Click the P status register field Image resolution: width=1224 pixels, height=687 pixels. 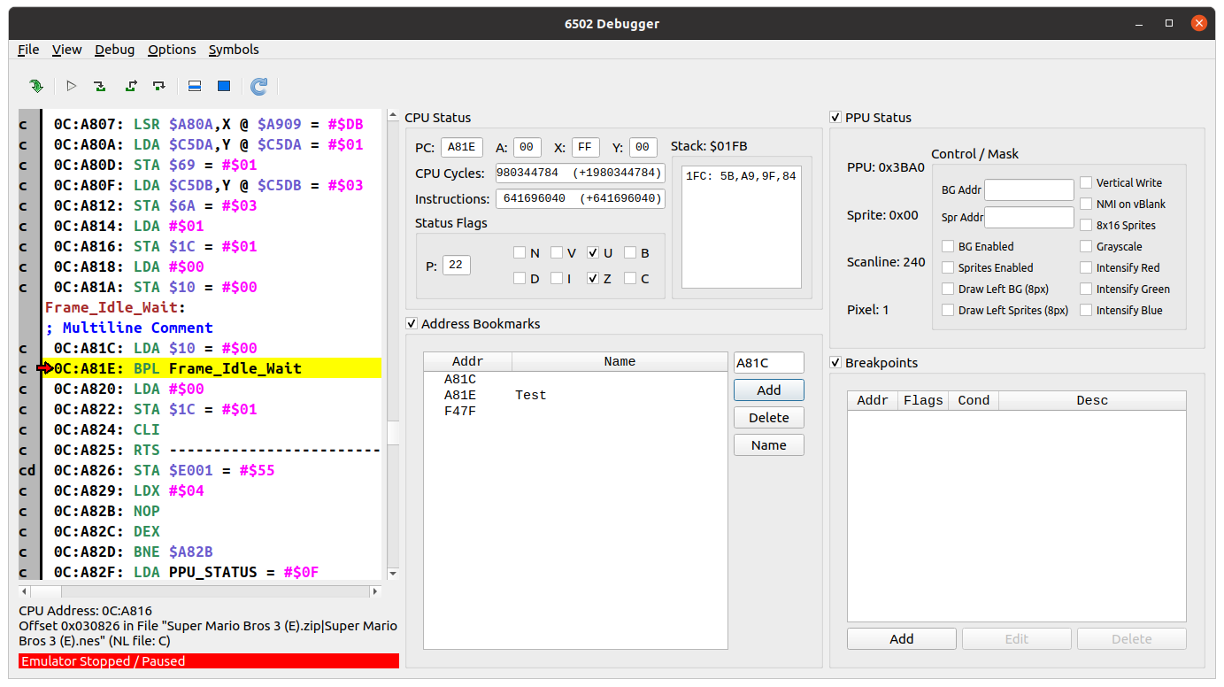click(457, 265)
